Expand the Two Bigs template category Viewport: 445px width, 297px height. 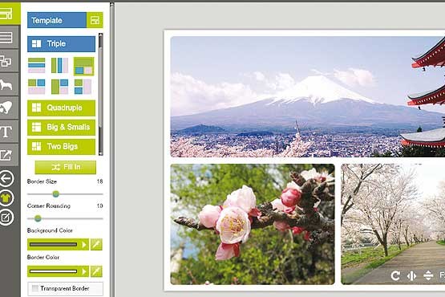click(61, 147)
